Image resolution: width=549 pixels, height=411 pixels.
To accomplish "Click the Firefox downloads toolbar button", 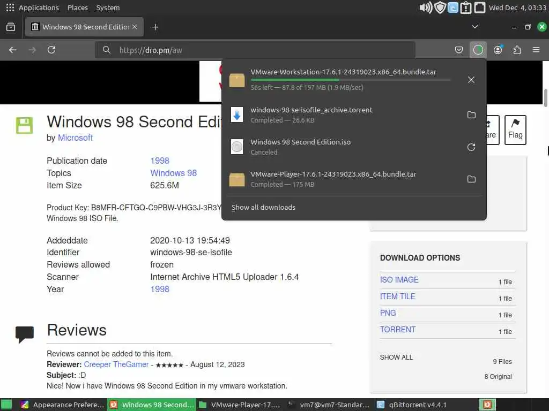I will 478,50.
